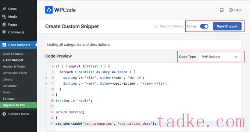Click the Save to Library cloud icon
250x132 pixels.
click(x=156, y=26)
